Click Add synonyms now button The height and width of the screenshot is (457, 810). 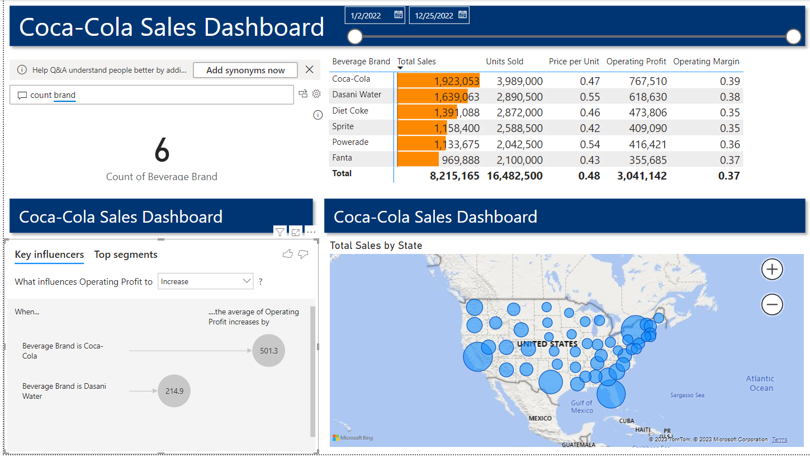point(245,70)
